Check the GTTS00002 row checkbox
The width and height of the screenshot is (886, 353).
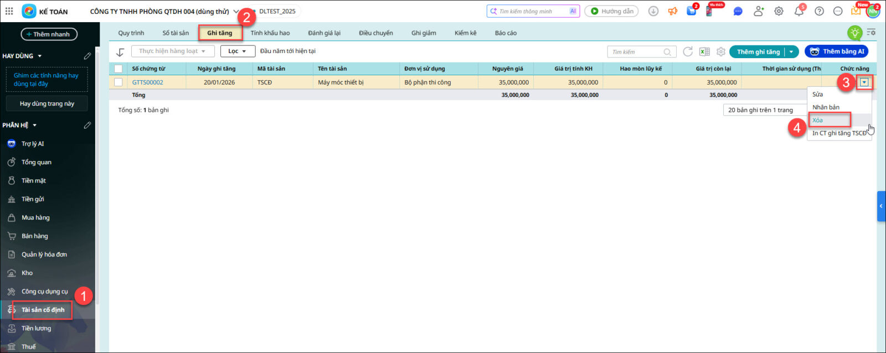pyautogui.click(x=118, y=82)
